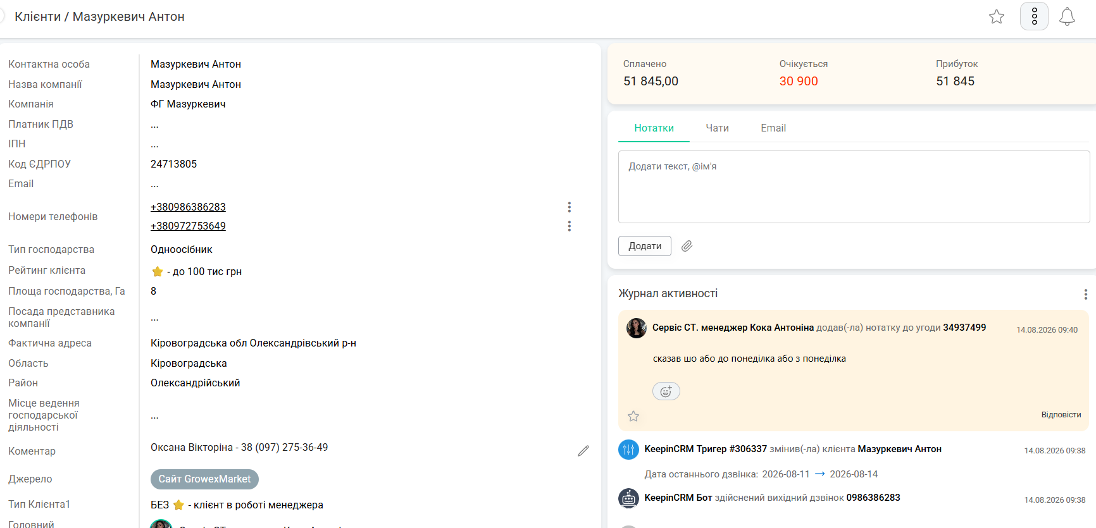This screenshot has height=528, width=1096.
Task: Click the comment text Оксана Вікторіна
Action: point(239,447)
